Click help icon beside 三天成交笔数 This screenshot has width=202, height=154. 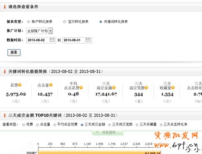pos(146,88)
